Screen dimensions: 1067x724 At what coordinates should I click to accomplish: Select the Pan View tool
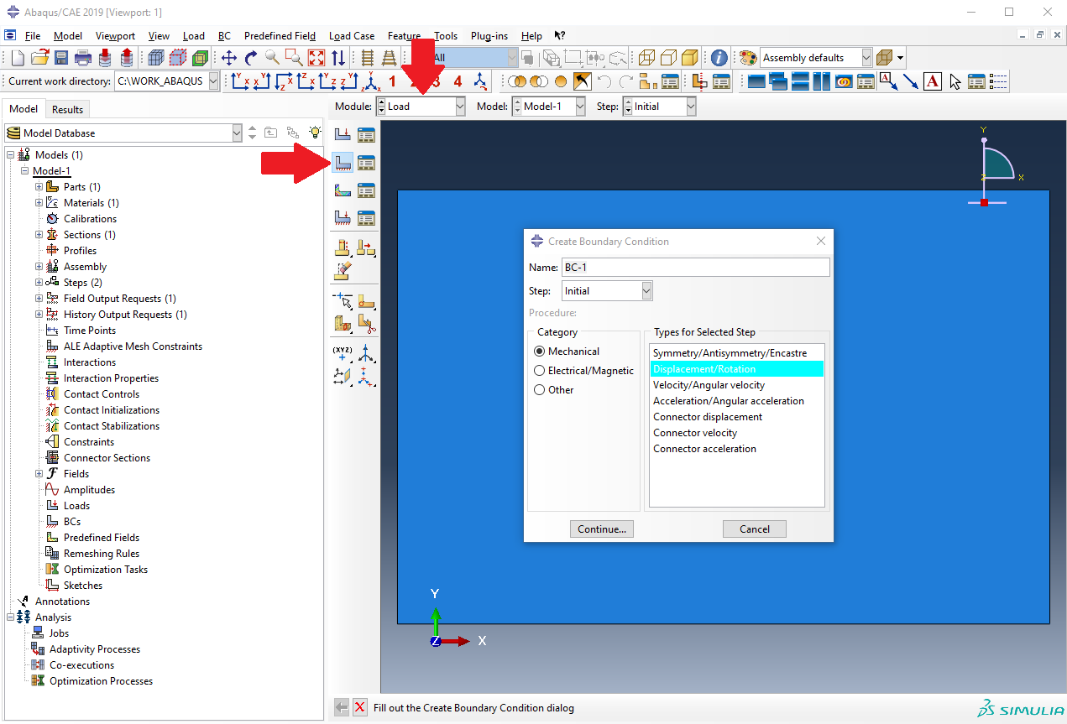[x=228, y=58]
